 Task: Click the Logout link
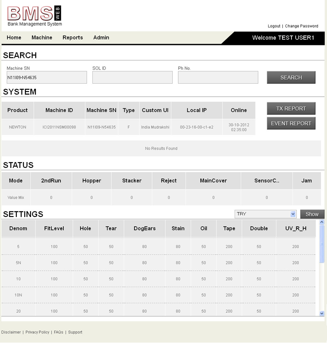point(274,26)
